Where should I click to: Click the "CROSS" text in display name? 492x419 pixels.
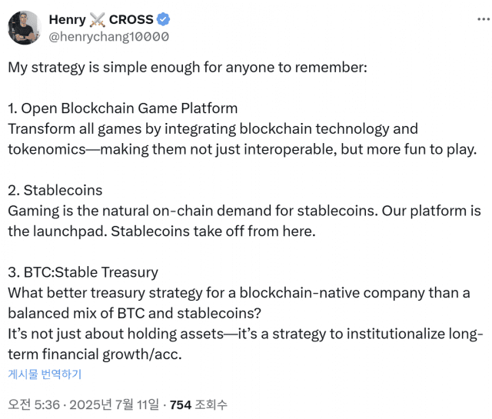[131, 19]
